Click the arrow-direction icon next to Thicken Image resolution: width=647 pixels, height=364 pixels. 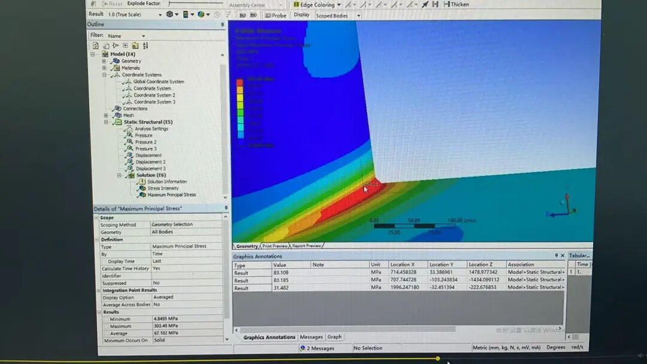(x=425, y=5)
